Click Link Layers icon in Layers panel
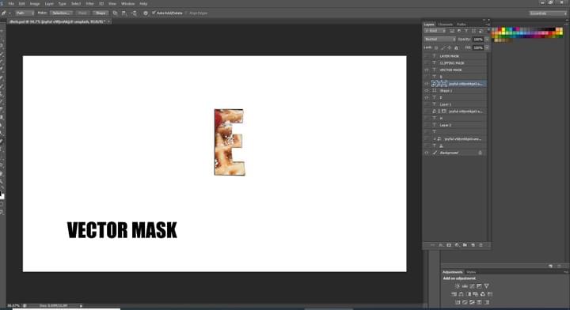 432,245
